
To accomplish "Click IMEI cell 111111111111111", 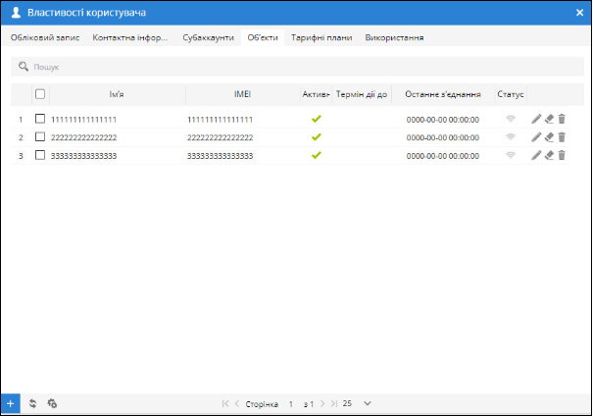I will tap(221, 120).
